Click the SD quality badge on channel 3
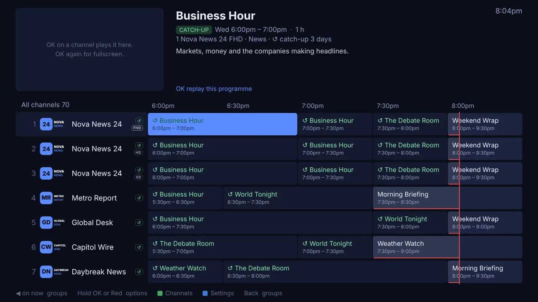Screen dimensions: 538x302 click(x=139, y=177)
